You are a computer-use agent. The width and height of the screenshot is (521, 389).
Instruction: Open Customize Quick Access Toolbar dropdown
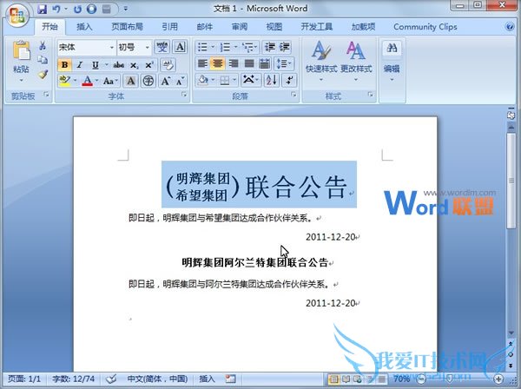point(126,9)
